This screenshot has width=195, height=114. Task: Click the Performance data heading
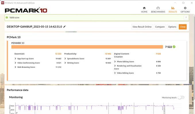pyautogui.click(x=18, y=90)
